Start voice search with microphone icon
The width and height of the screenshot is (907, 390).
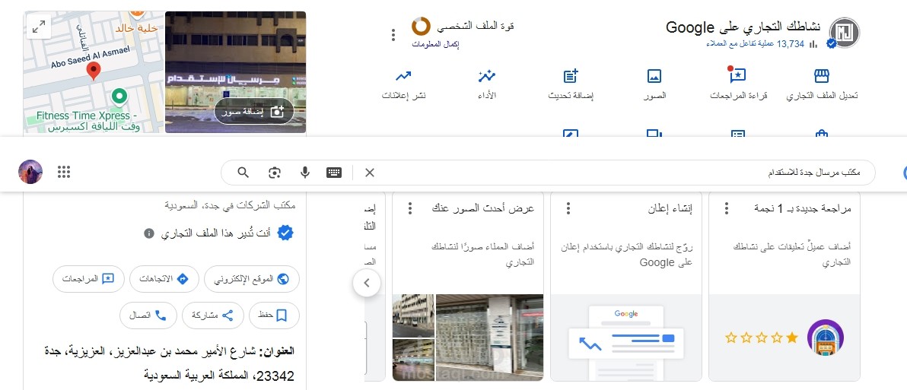tap(305, 172)
